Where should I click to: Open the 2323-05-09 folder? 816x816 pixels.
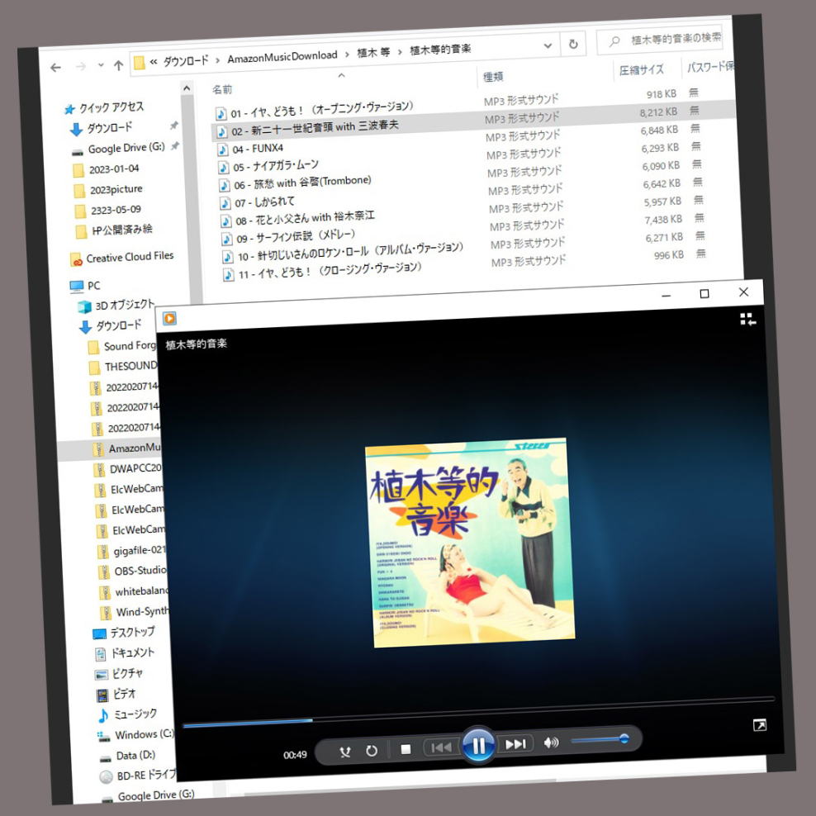pyautogui.click(x=108, y=211)
